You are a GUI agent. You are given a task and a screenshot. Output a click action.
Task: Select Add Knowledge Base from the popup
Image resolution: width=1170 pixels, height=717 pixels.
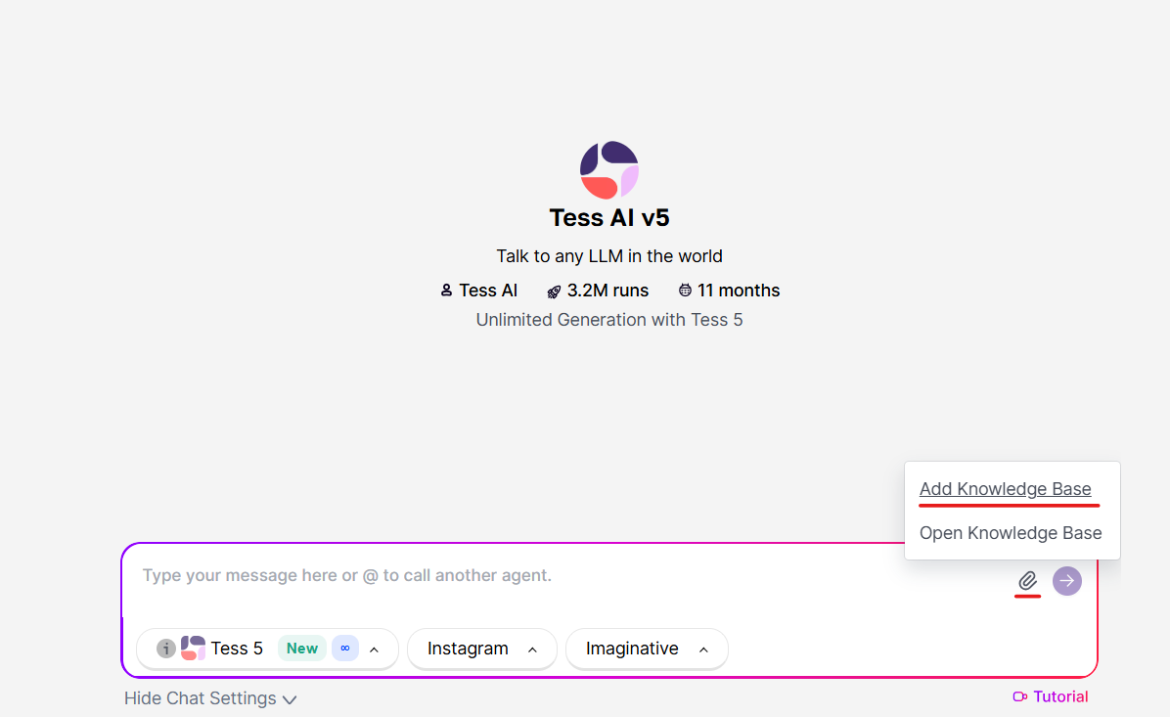1005,489
